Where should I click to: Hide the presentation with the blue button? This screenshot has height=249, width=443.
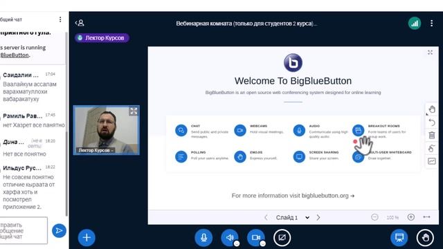[399, 237]
